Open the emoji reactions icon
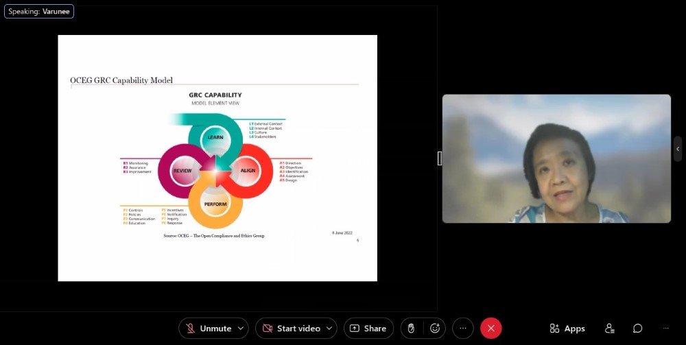 (x=435, y=329)
